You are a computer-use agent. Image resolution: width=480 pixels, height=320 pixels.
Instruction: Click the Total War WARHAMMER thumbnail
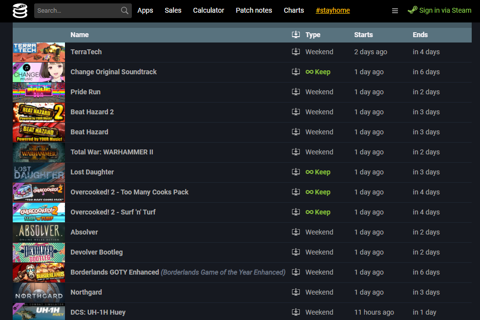pos(39,152)
